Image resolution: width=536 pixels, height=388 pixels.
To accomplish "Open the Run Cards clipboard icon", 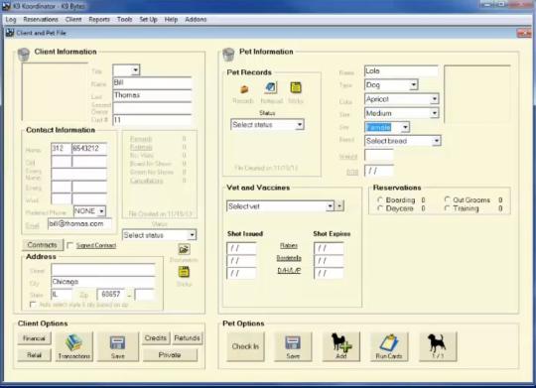I will [389, 346].
